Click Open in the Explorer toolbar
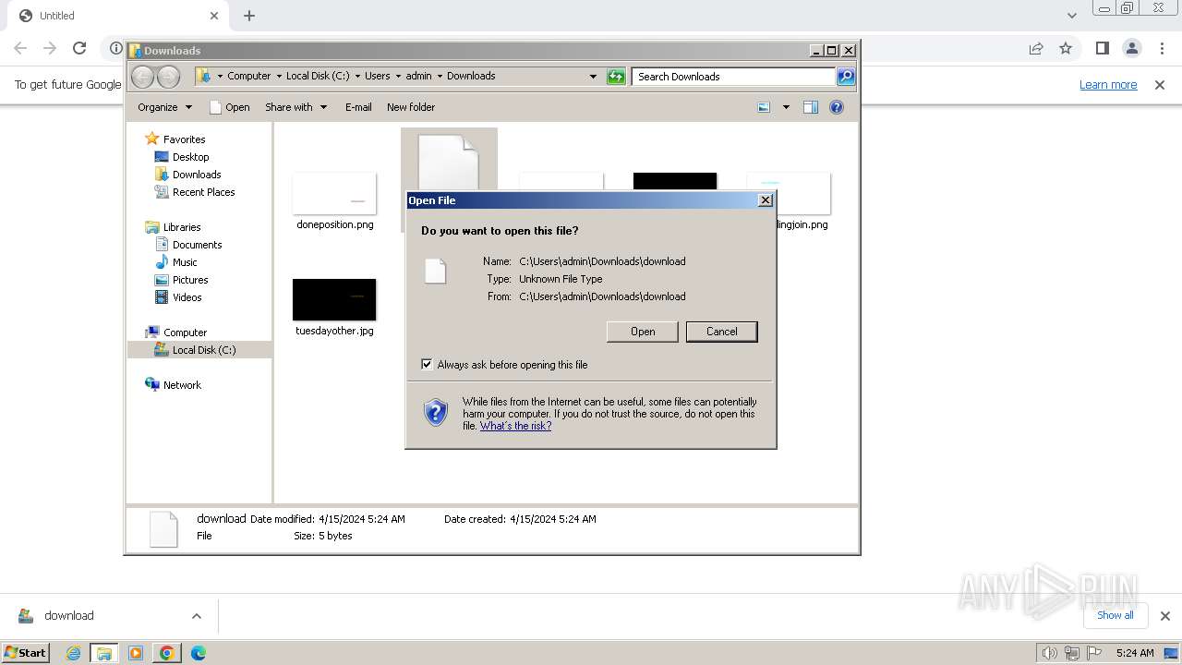 (230, 107)
